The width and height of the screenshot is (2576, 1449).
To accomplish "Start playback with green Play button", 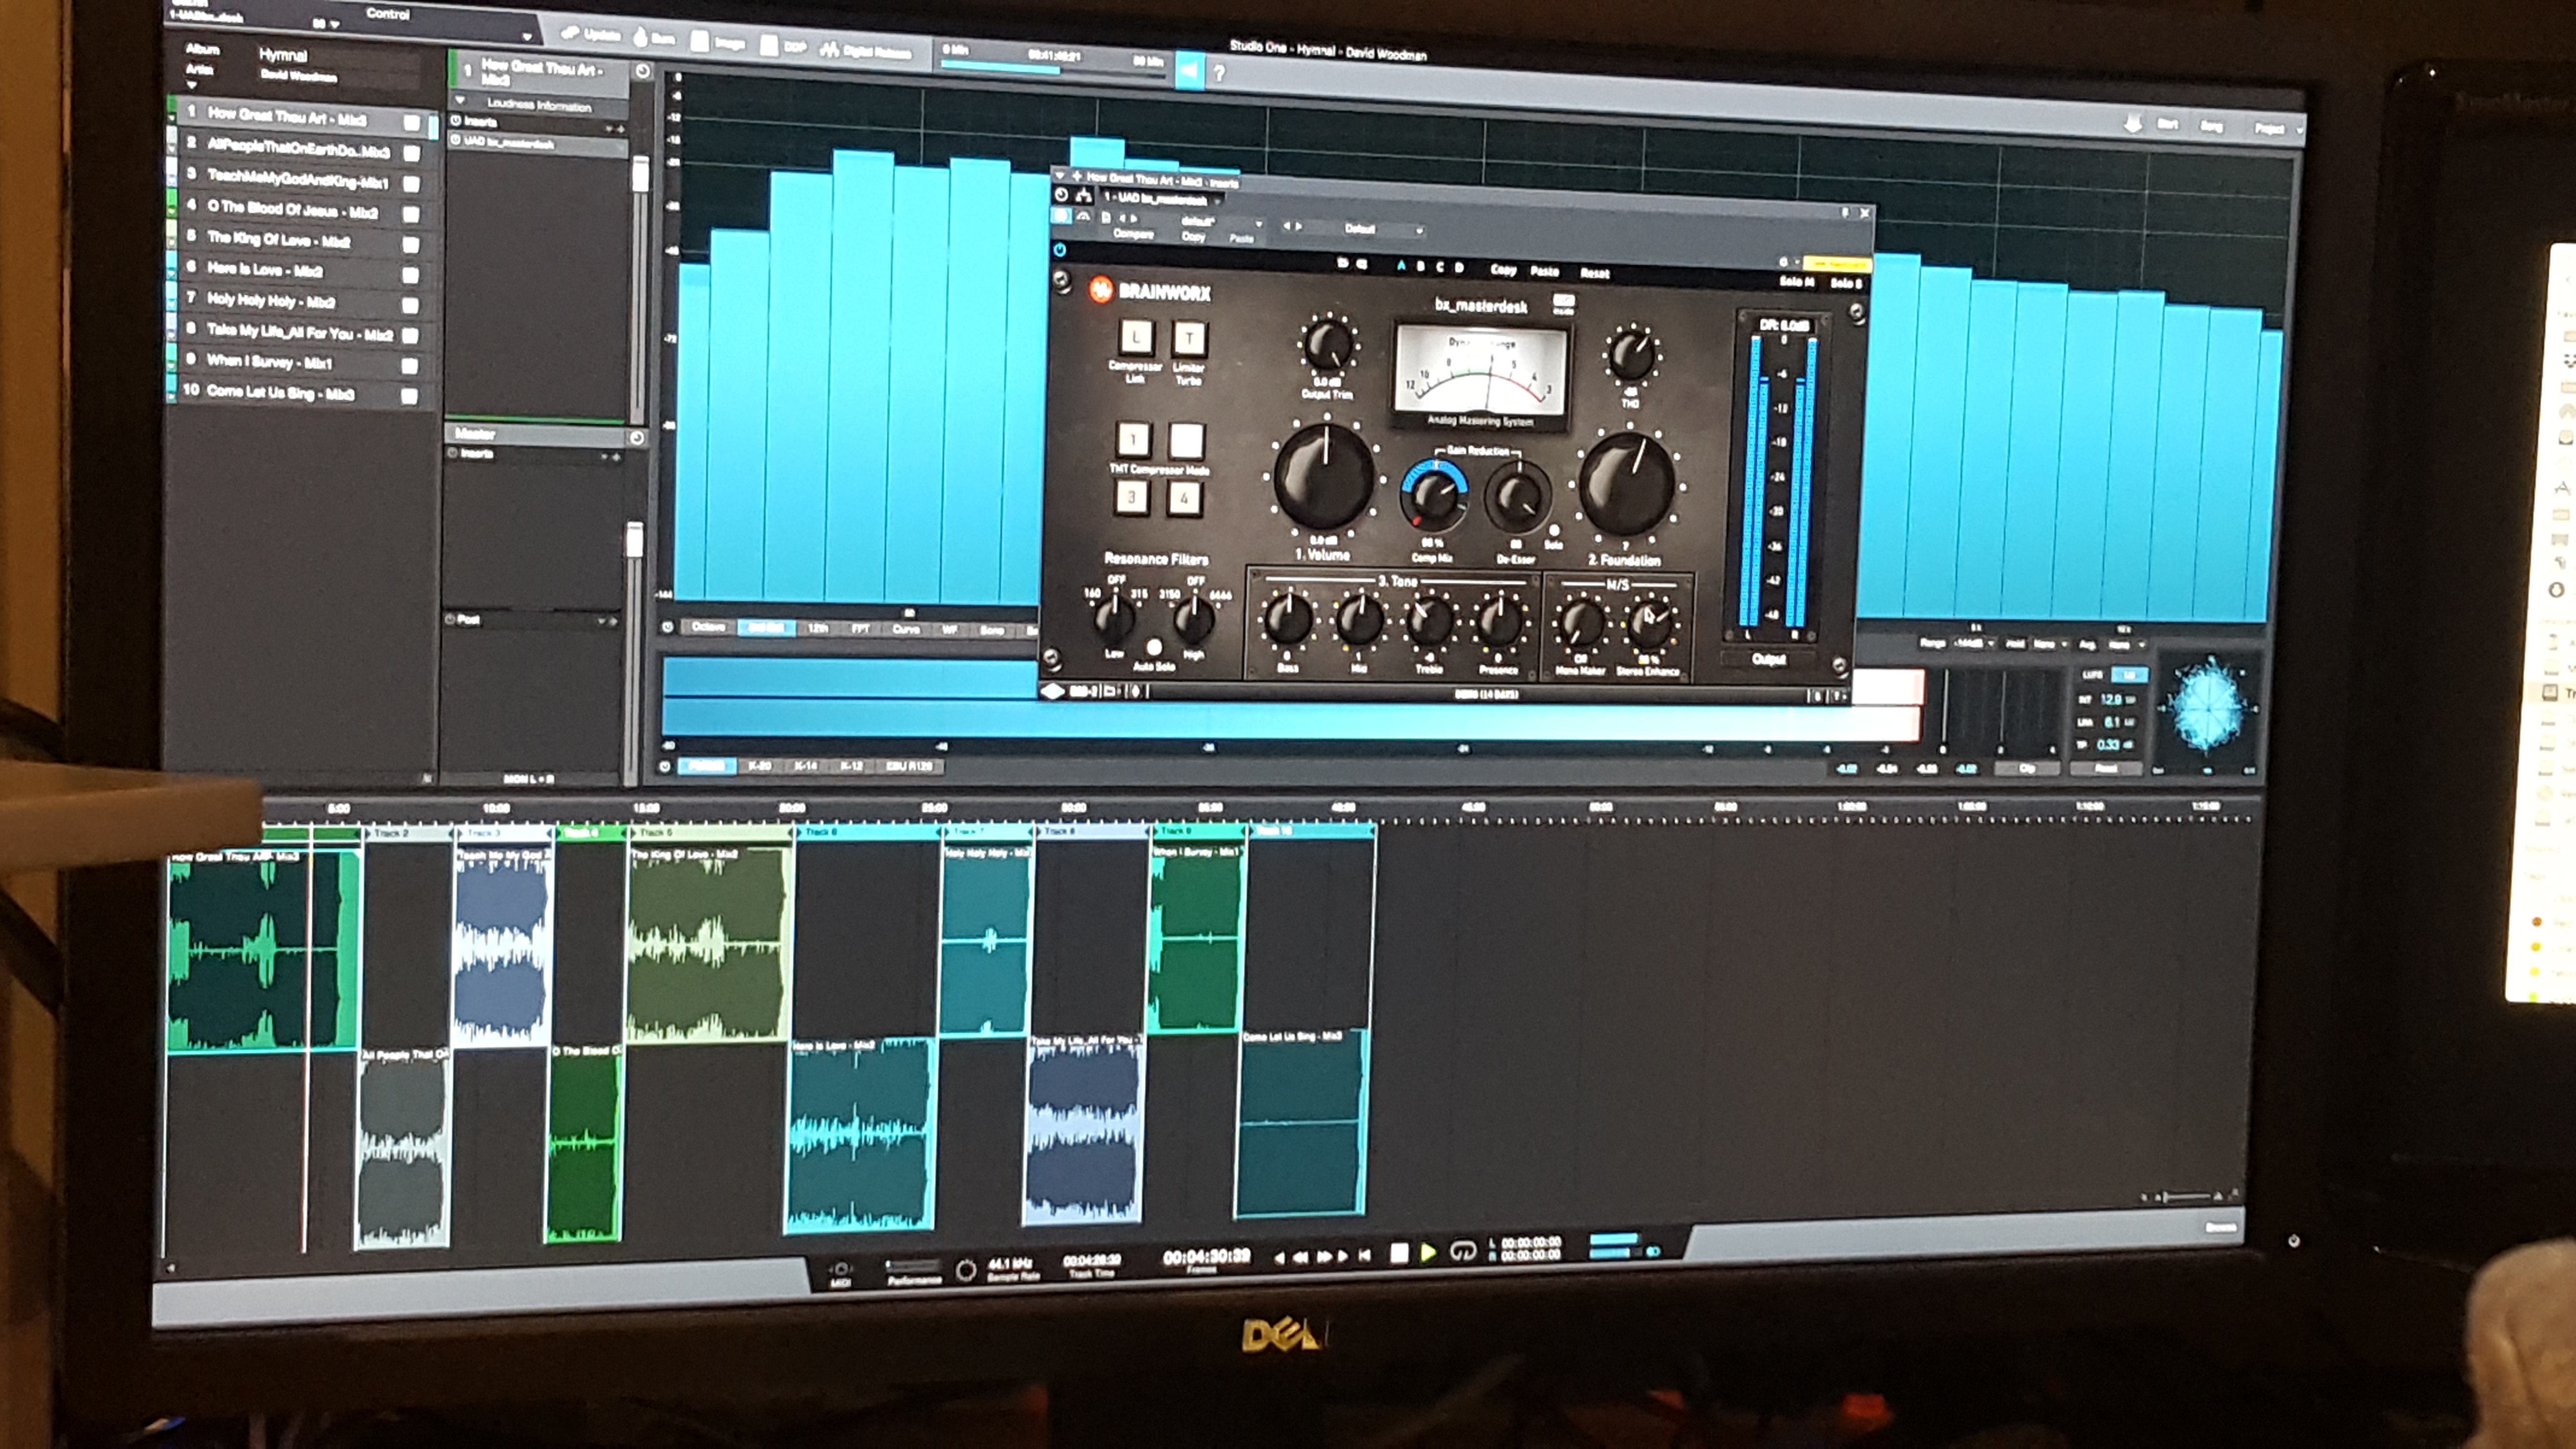I will click(1428, 1252).
